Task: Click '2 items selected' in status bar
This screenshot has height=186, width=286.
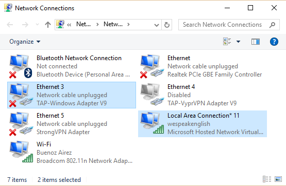Action: (x=59, y=180)
